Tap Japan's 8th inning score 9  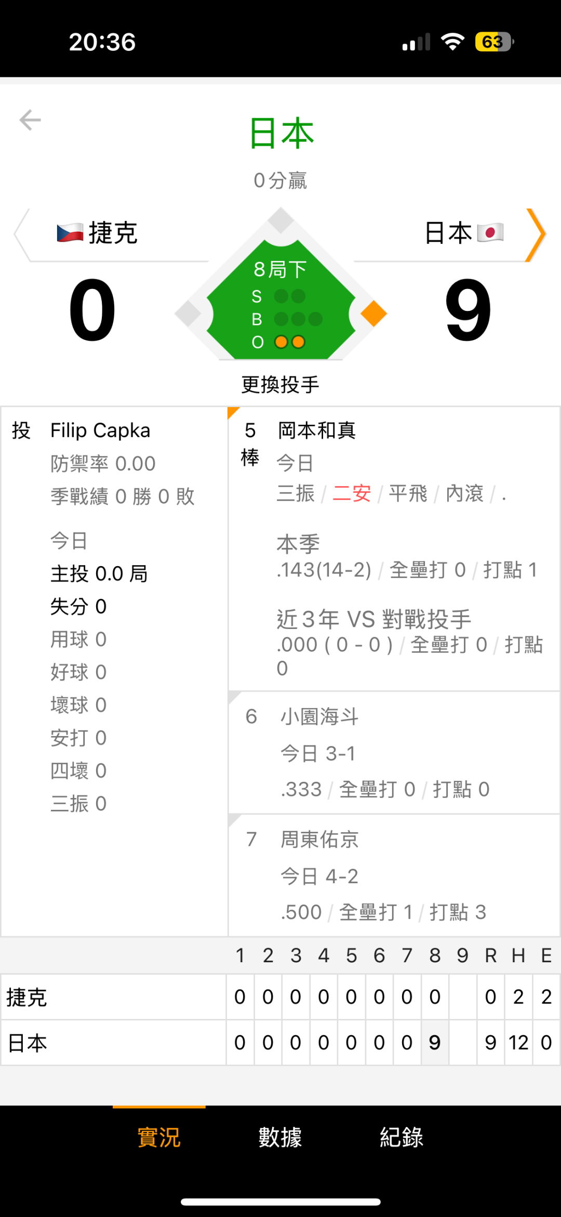pyautogui.click(x=435, y=1042)
